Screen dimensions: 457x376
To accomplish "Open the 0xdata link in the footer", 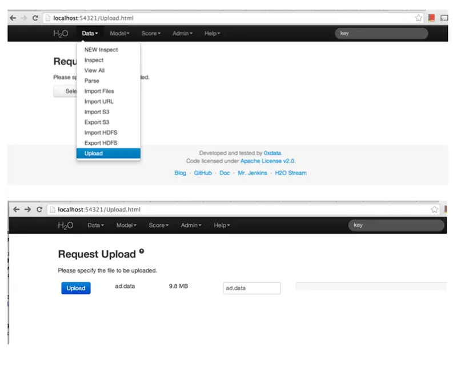I will (x=272, y=153).
